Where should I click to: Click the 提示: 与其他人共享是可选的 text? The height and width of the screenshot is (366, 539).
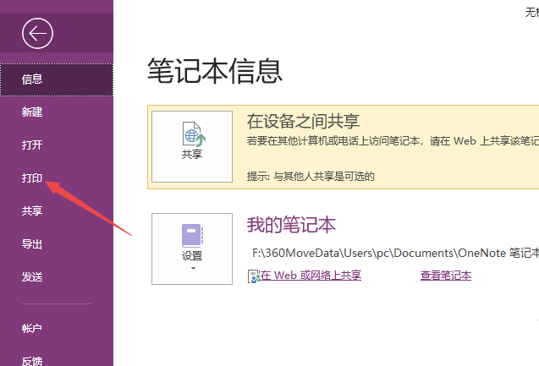click(x=311, y=177)
